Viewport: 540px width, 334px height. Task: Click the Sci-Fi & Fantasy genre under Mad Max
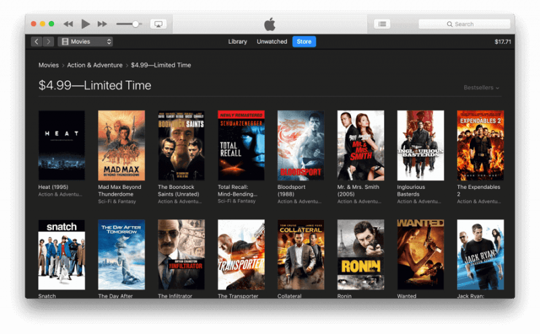[117, 202]
